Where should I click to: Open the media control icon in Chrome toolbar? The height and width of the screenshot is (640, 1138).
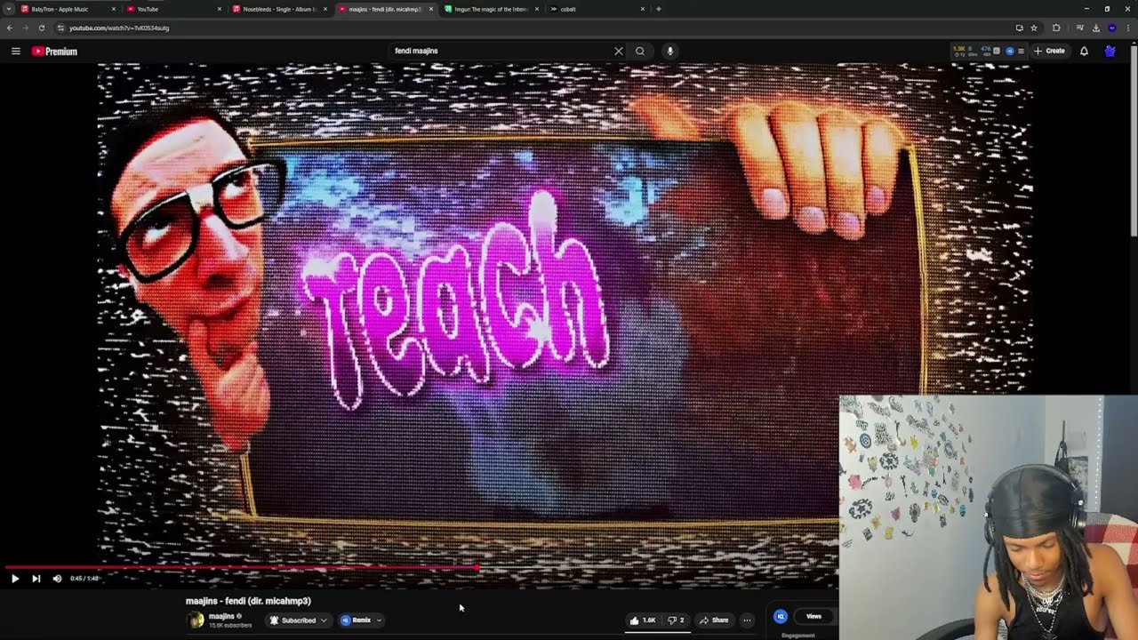coord(1080,28)
